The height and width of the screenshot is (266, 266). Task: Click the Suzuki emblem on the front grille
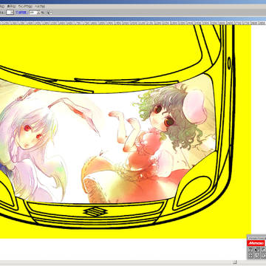point(95,212)
